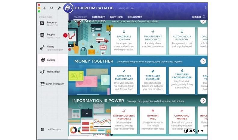
Task: Click Search in the catalog header
Action: [x=199, y=17]
